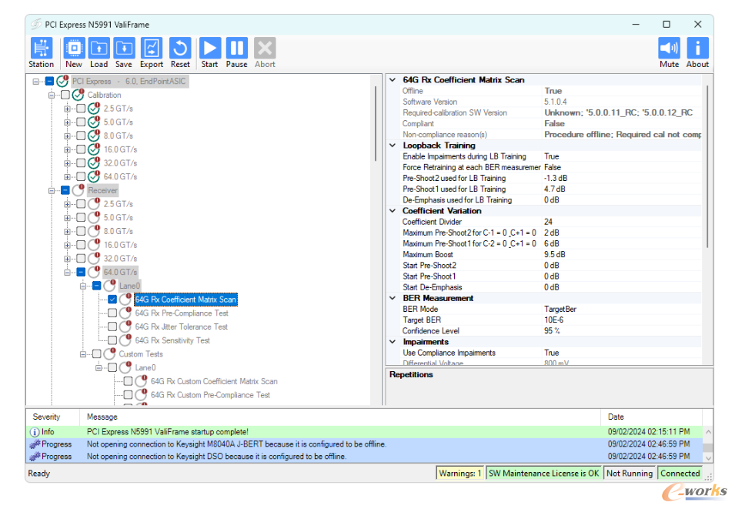Click Progress icon of the J-BERT log message
Image resolution: width=735 pixels, height=509 pixels.
[x=35, y=444]
